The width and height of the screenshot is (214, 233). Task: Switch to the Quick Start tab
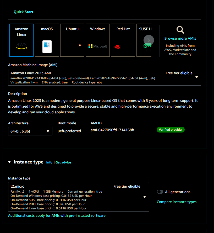(x=23, y=12)
